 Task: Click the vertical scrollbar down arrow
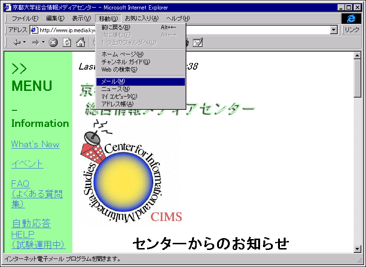tap(357, 249)
